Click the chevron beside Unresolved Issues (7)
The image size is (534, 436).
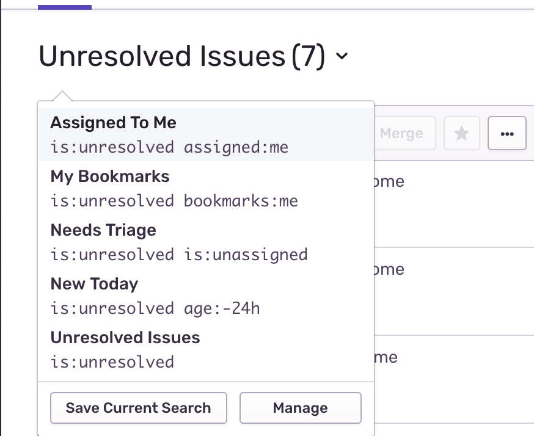point(342,57)
